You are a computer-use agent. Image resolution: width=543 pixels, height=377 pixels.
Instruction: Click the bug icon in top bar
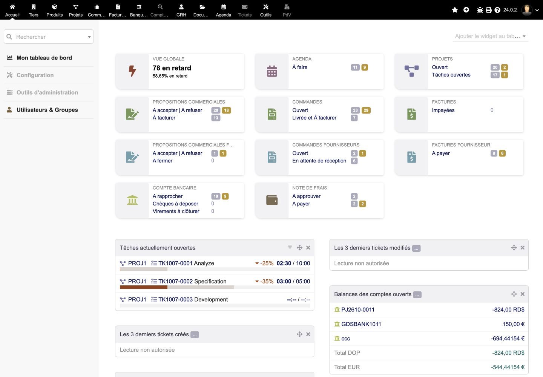[x=480, y=10]
